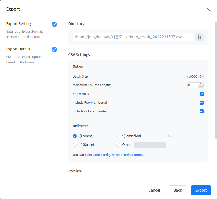The width and height of the screenshot is (217, 199).
Task: Select the Other delimiter radio button
Action: (x=118, y=145)
